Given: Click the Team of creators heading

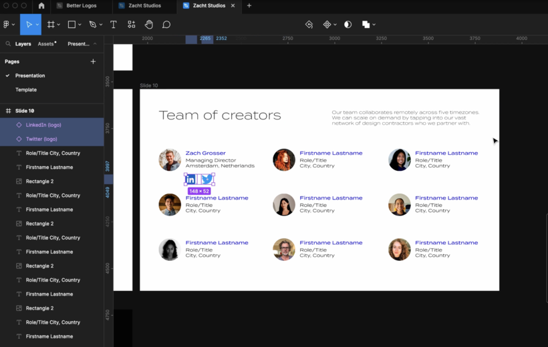Looking at the screenshot, I should pos(220,115).
